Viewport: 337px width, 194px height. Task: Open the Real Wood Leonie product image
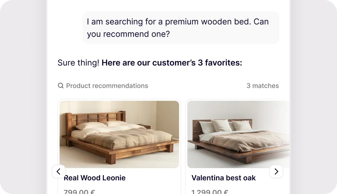pyautogui.click(x=119, y=134)
